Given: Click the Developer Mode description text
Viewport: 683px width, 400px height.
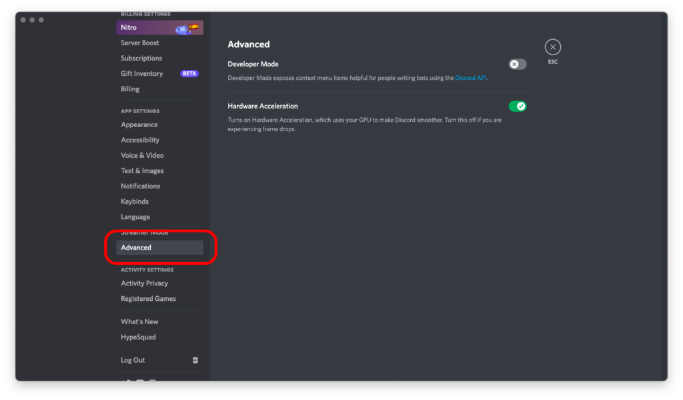Looking at the screenshot, I should coord(358,78).
